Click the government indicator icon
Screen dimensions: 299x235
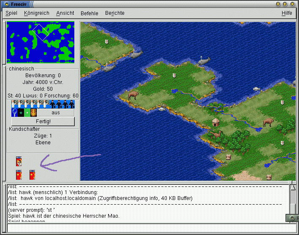33,113
